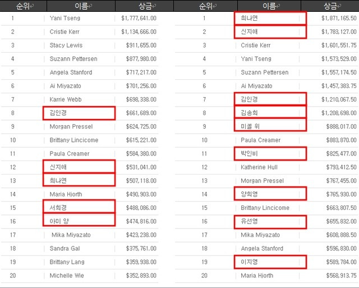Click the highlighted 아미 양 name box

pos(79,221)
